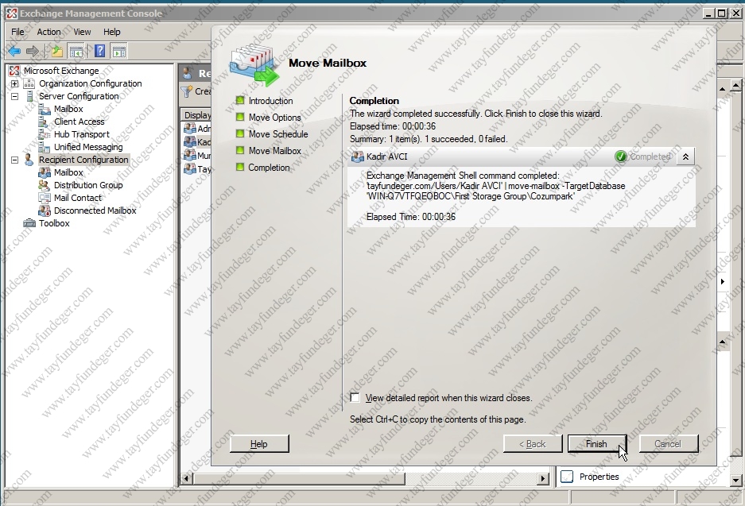Screen dimensions: 745x506
Task: Click the actions pane scrollbar up arrow
Action: click(x=735, y=86)
